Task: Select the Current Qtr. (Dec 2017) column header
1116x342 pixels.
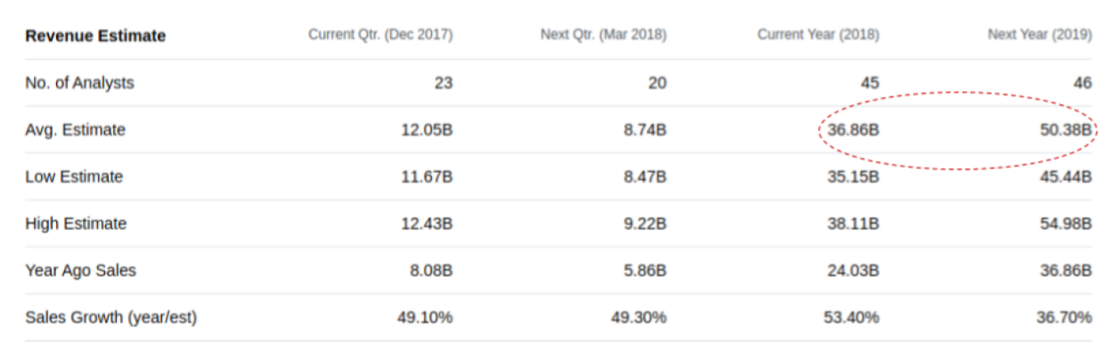Action: point(380,36)
